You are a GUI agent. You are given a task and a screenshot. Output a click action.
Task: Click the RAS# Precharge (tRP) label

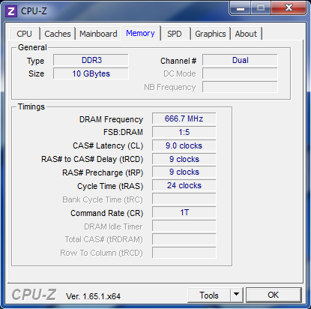point(103,172)
